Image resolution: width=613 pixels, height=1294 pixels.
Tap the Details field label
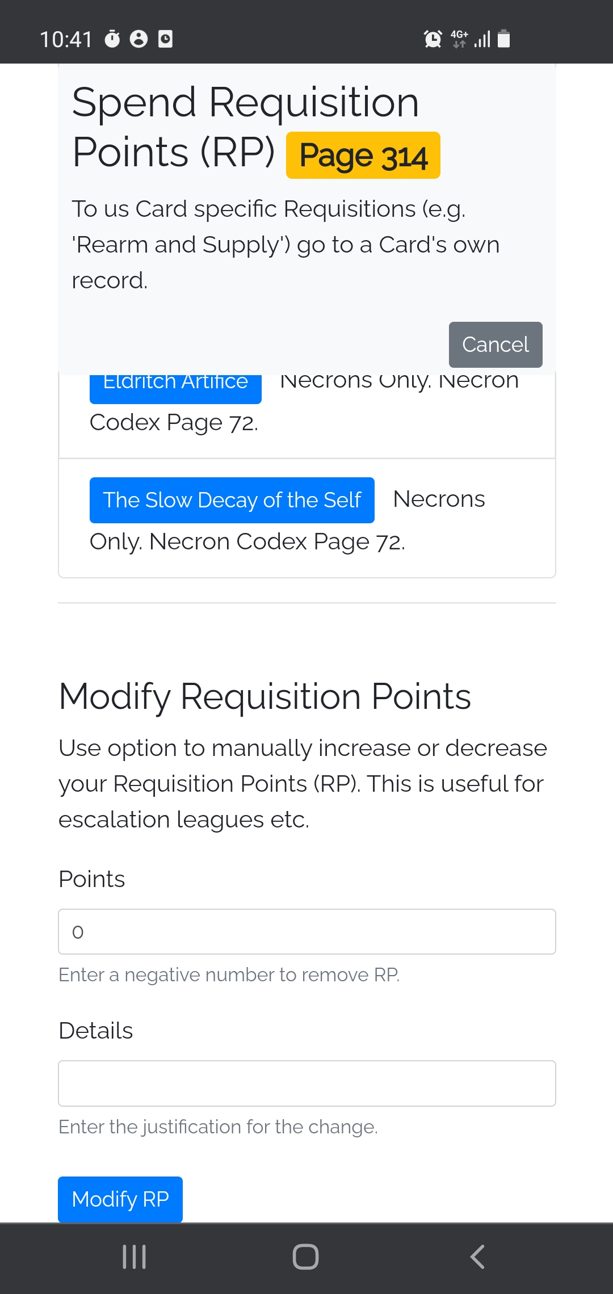point(96,1031)
